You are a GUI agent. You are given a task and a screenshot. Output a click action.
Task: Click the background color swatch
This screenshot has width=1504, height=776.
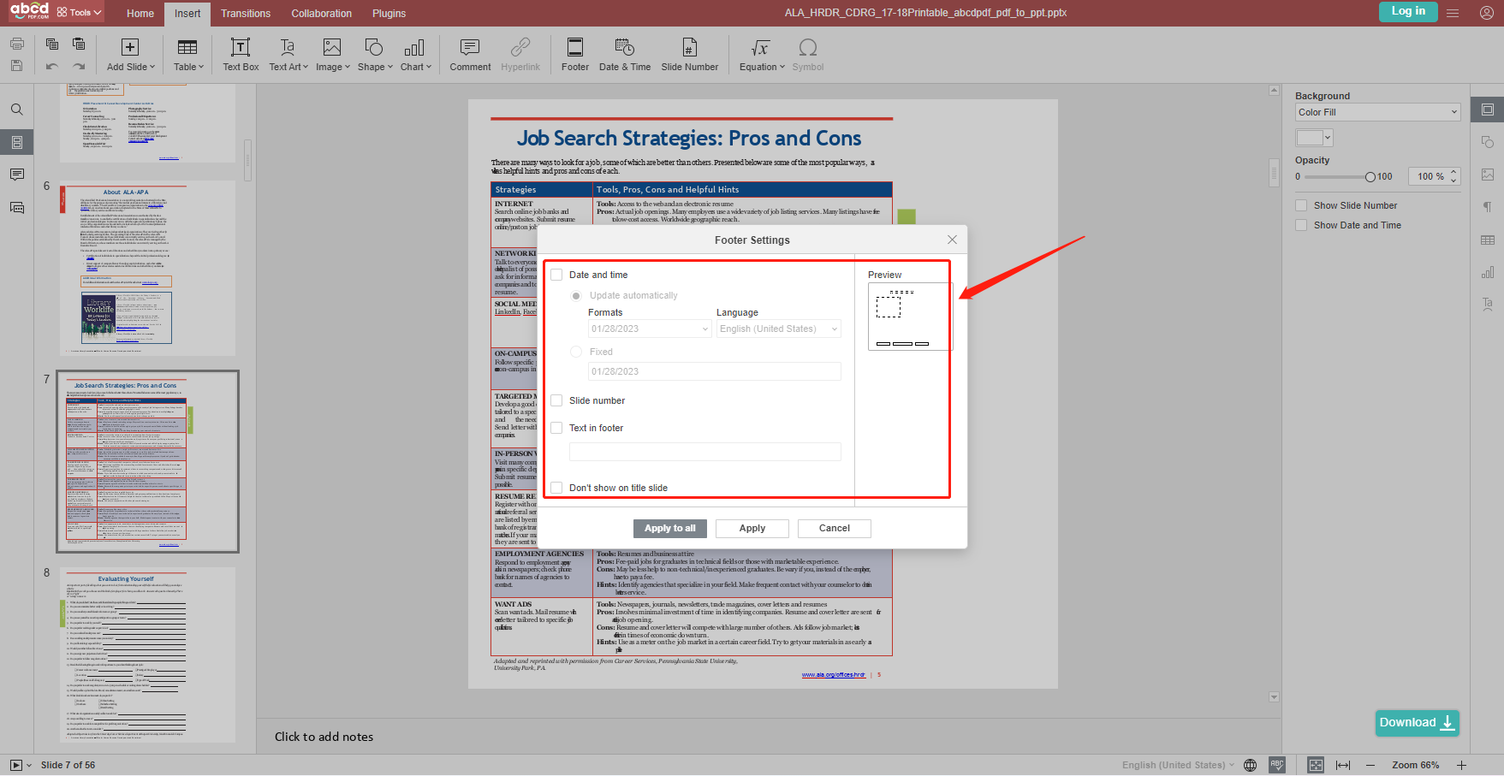click(1314, 138)
